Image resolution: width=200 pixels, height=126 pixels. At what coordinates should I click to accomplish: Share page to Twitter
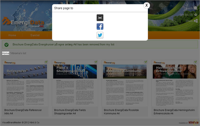[x=100, y=35]
